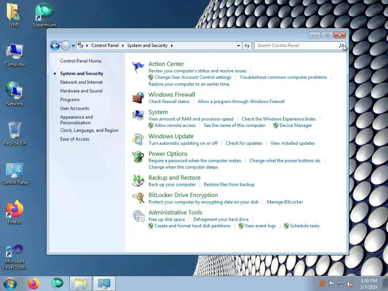Click Manage BitLocker link
This screenshot has height=291, width=388.
click(285, 202)
